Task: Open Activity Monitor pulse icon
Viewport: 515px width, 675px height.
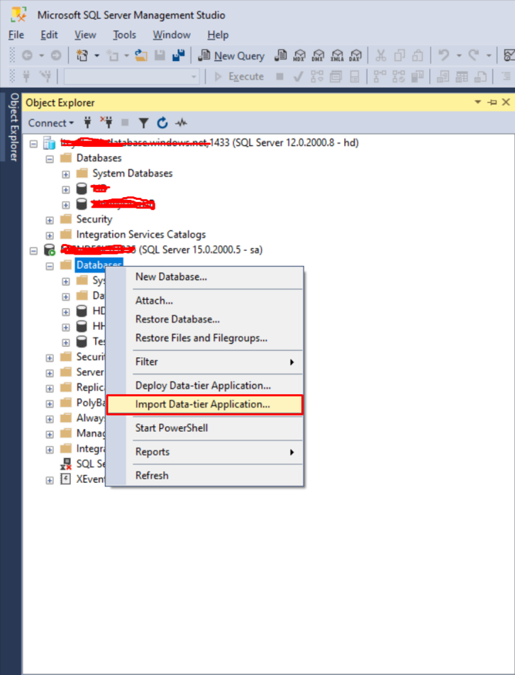Action: pos(181,123)
